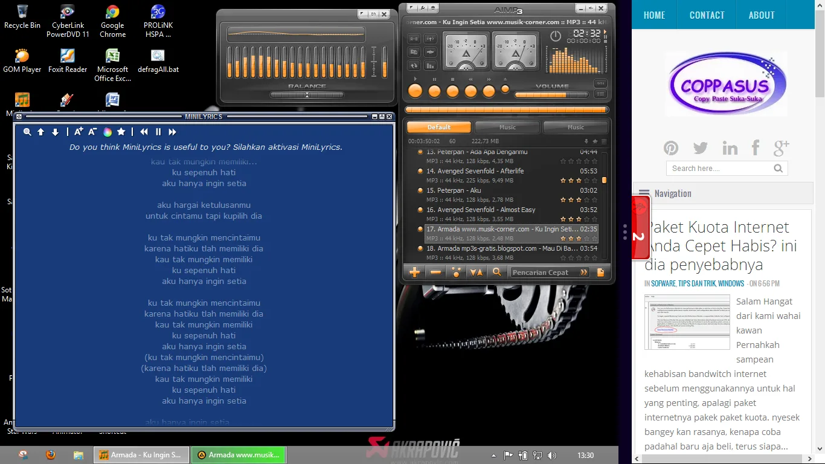The height and width of the screenshot is (464, 825).
Task: Click the MiniLyrics star rate icon
Action: coord(121,132)
